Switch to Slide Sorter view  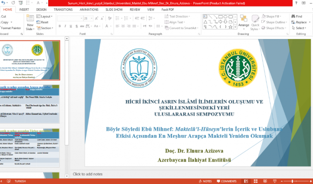[256, 181]
